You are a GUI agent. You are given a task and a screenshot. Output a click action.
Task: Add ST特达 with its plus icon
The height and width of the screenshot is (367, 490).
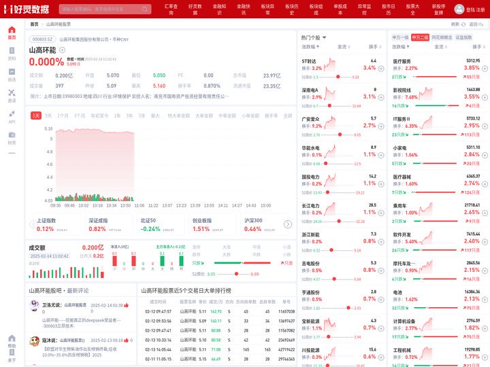click(381, 69)
